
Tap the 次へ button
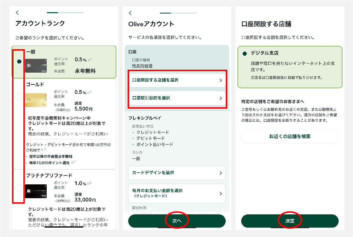coord(177,221)
